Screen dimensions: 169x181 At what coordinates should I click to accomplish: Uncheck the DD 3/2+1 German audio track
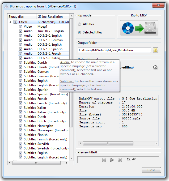pos(20,40)
